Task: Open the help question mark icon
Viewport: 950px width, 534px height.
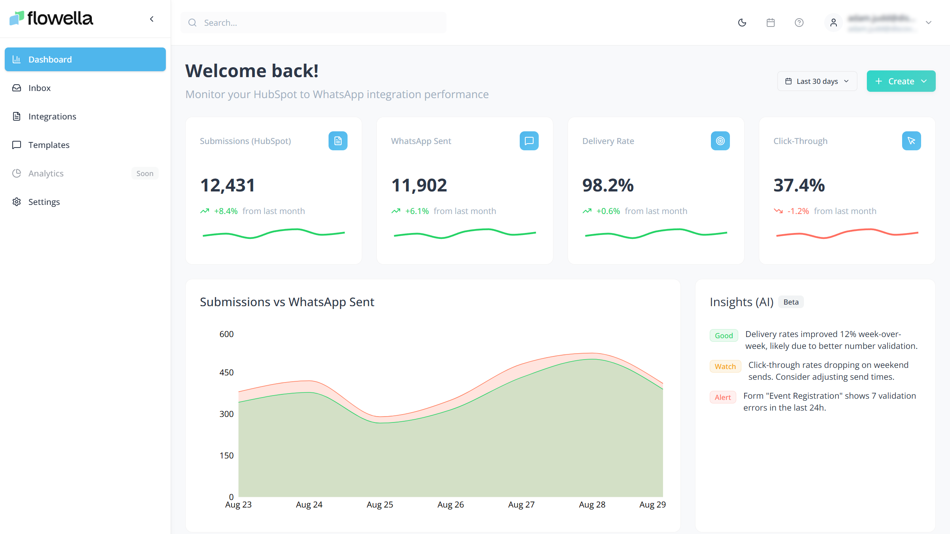Action: [x=799, y=23]
